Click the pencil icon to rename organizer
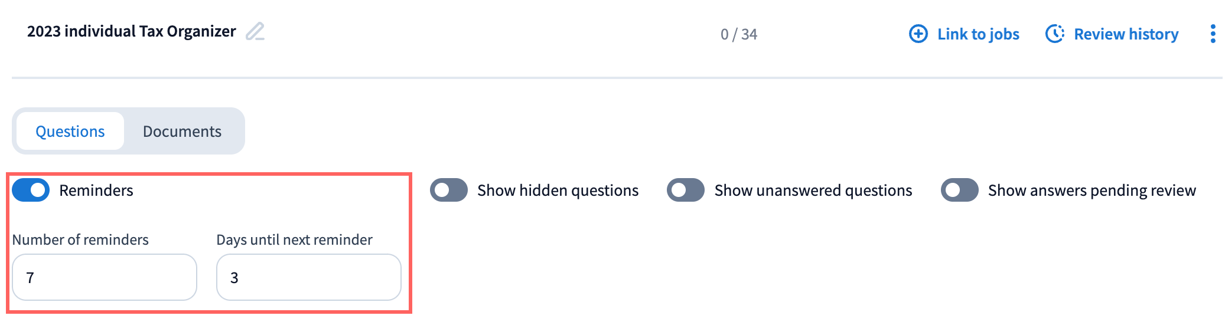Viewport: 1225px width, 322px height. tap(255, 31)
